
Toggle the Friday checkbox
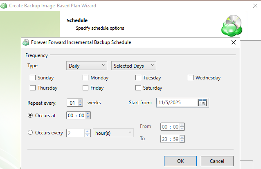point(85,88)
